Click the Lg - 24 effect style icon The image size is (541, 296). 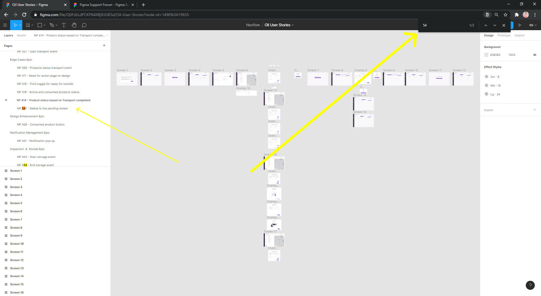(x=486, y=94)
